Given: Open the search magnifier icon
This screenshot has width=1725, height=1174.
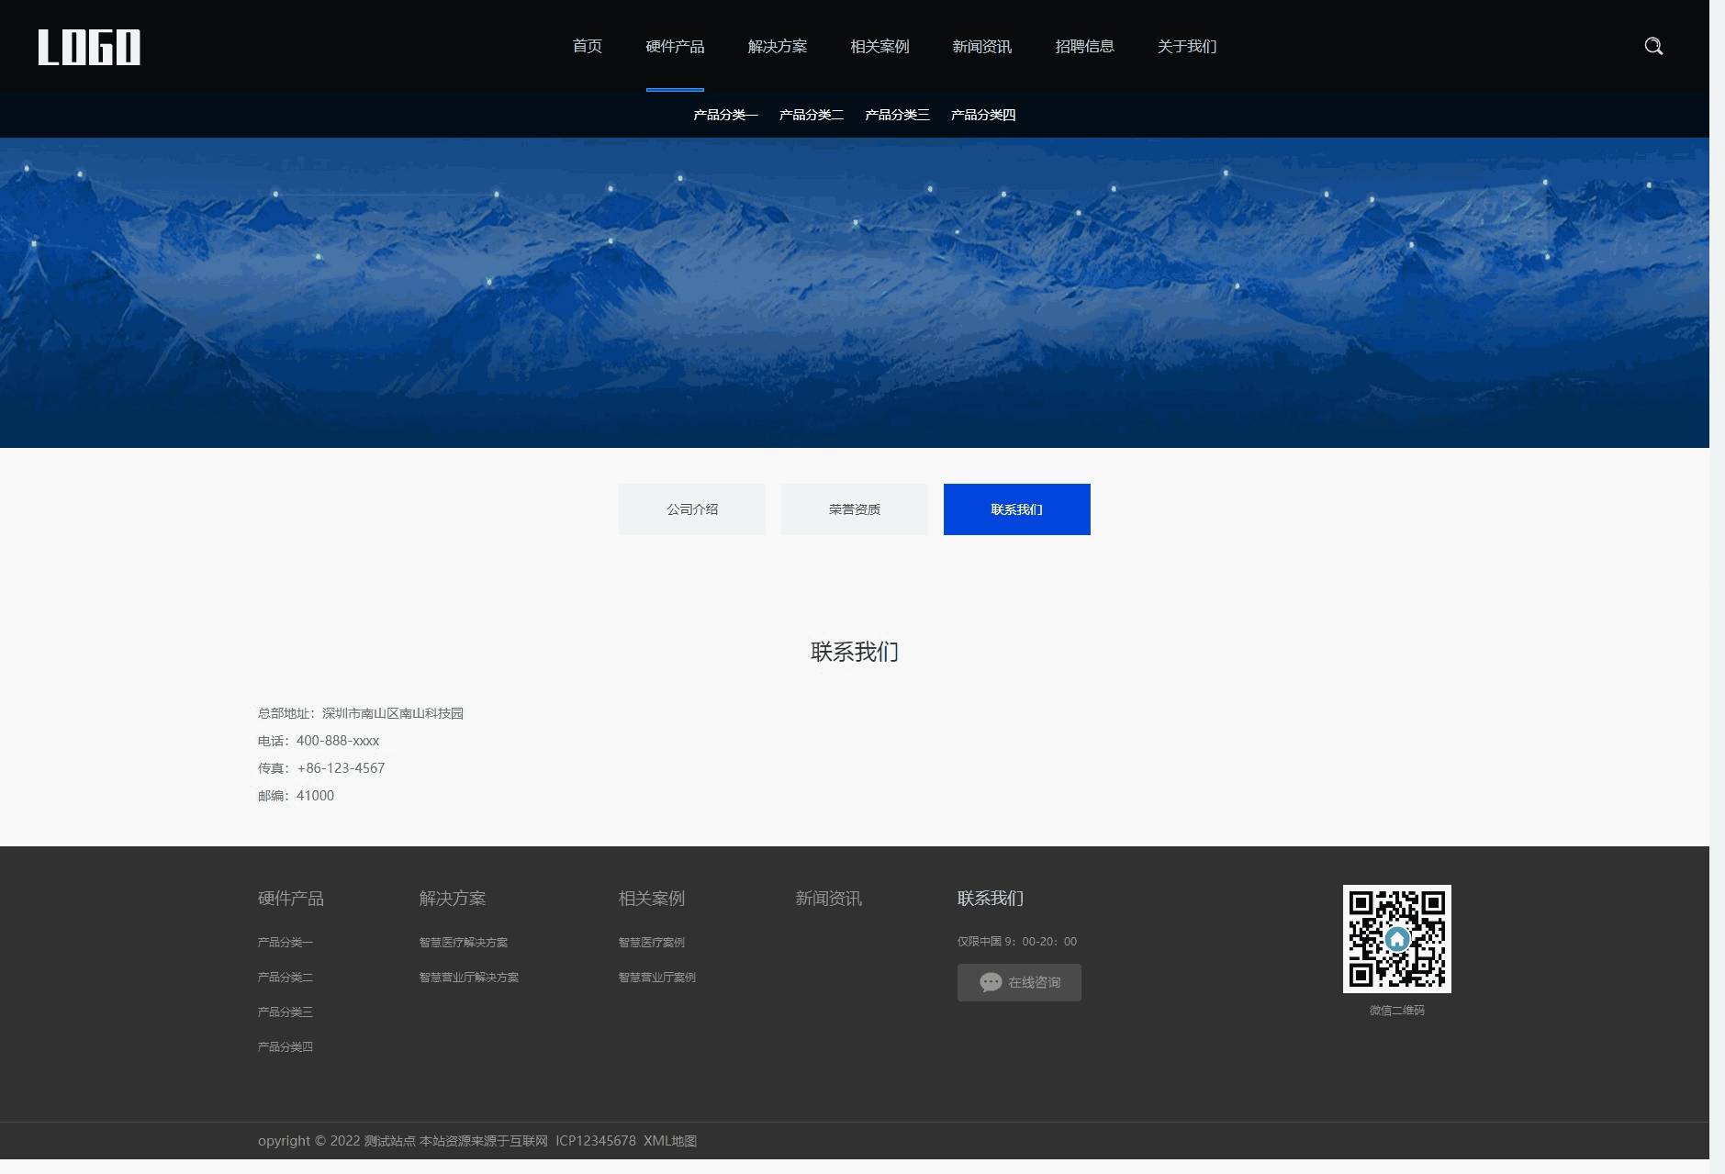Looking at the screenshot, I should pos(1653,47).
